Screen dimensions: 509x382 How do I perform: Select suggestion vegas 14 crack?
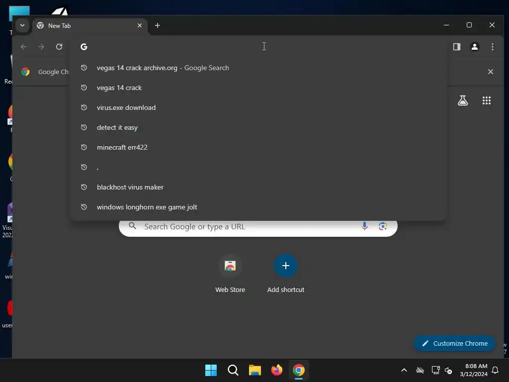tap(258, 88)
